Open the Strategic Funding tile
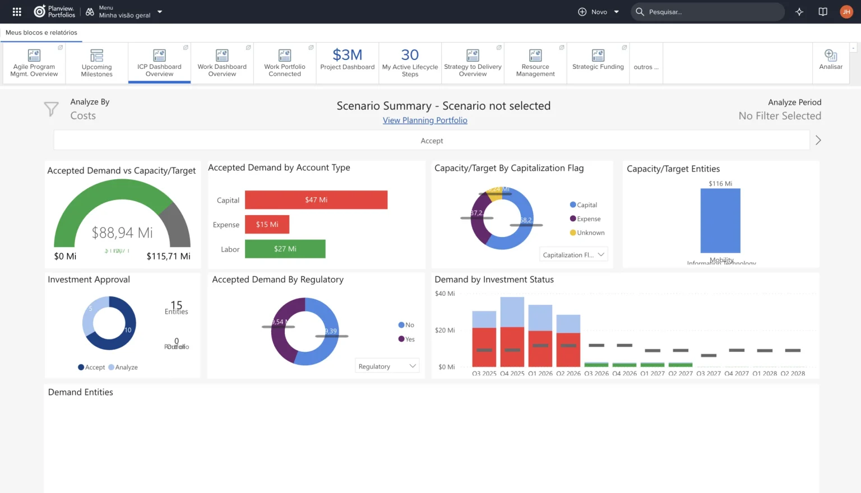The height and width of the screenshot is (493, 861). [x=598, y=63]
